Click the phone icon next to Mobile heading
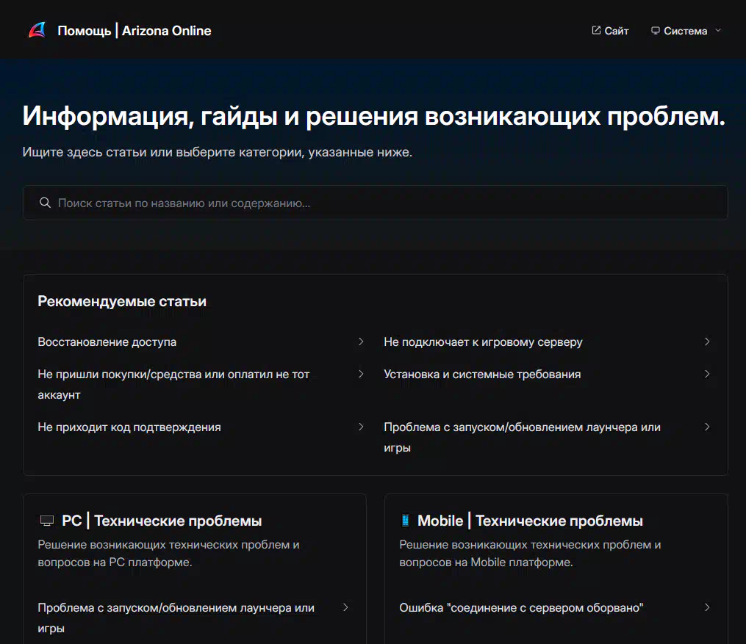746x644 pixels. [x=406, y=521]
